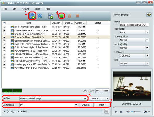
Task: Open the Save As arrow menu
Action: click(107, 99)
